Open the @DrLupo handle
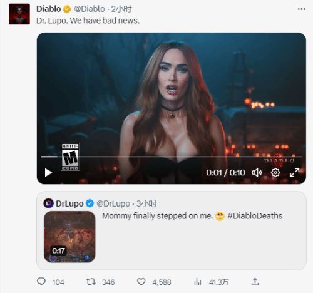Image resolution: width=313 pixels, height=293 pixels. click(113, 203)
